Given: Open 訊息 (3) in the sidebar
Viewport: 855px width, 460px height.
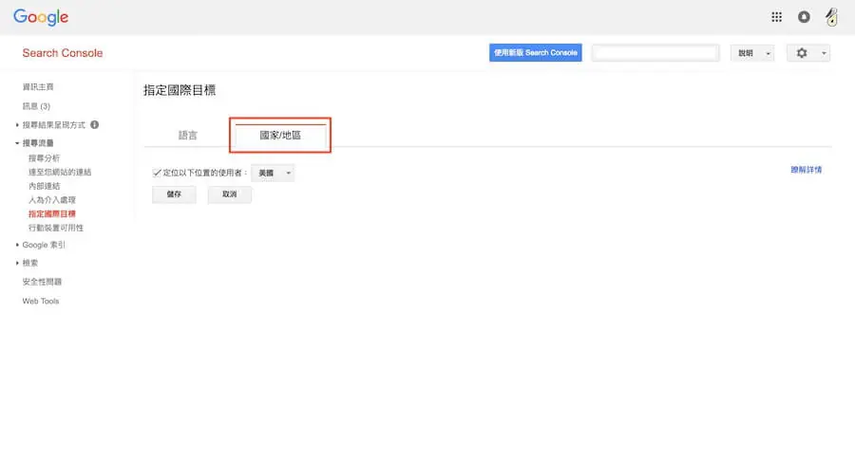Looking at the screenshot, I should [36, 106].
